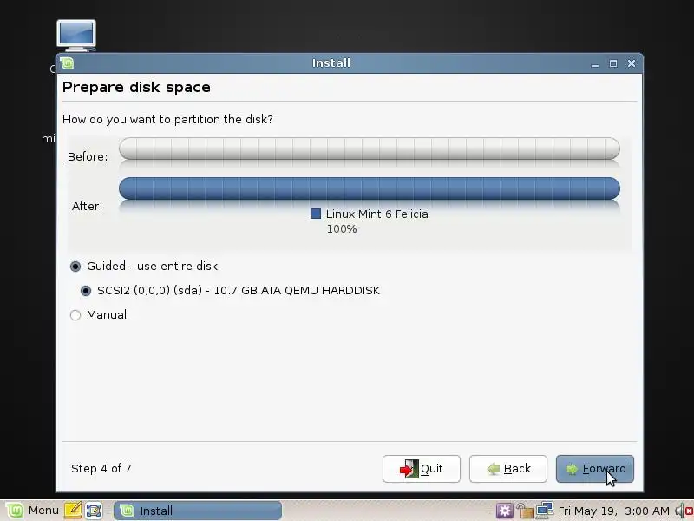Click the 'Step 4 of 7' label

(x=101, y=468)
